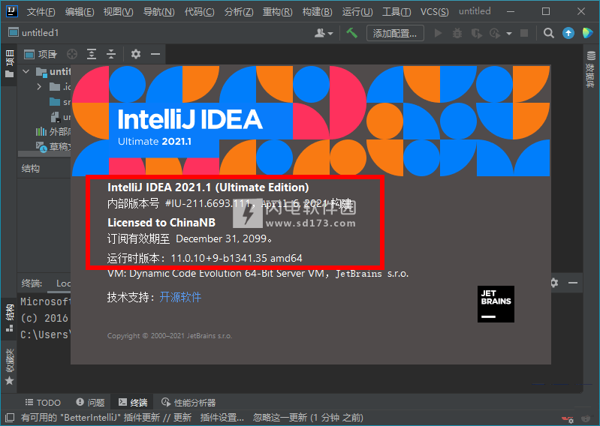Image resolution: width=600 pixels, height=426 pixels.
Task: Open the 文件(F) menu
Action: pyautogui.click(x=41, y=12)
